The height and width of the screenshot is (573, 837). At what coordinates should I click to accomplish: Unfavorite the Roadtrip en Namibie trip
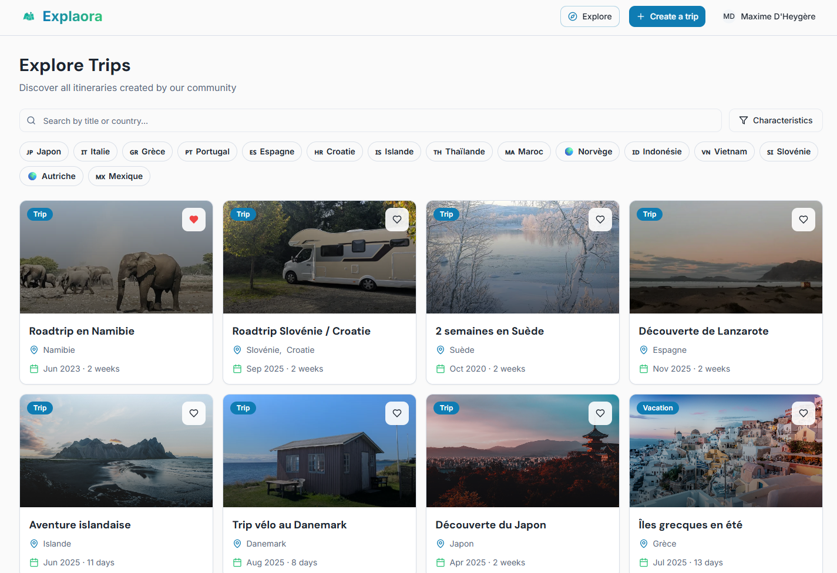[194, 219]
